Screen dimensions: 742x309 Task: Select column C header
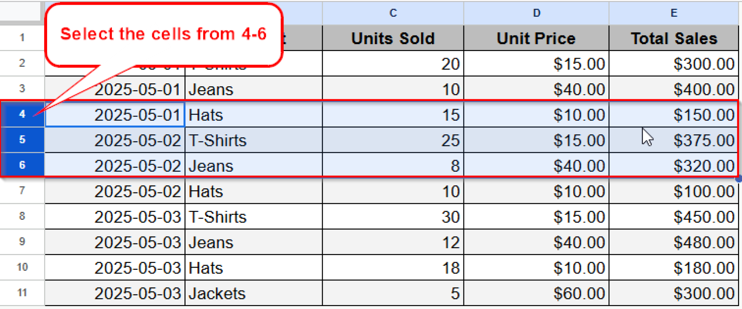(393, 13)
